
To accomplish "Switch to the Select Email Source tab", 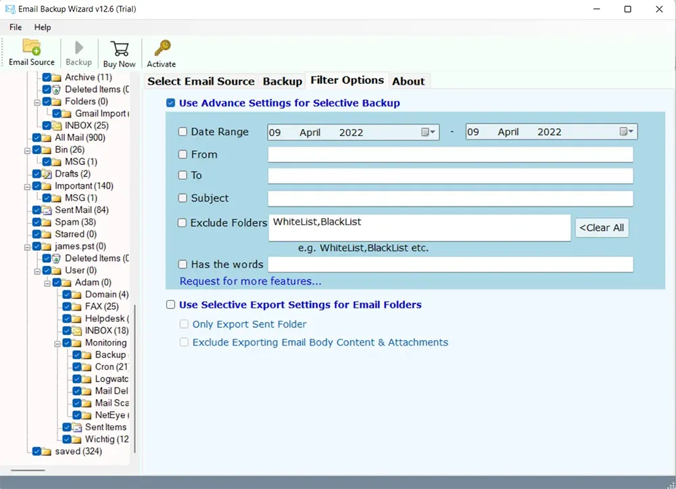I will pos(201,81).
